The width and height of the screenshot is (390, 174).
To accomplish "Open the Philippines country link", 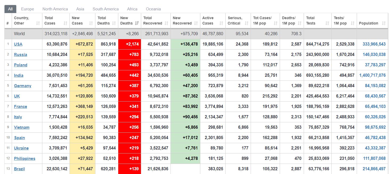I will pyautogui.click(x=25, y=159).
